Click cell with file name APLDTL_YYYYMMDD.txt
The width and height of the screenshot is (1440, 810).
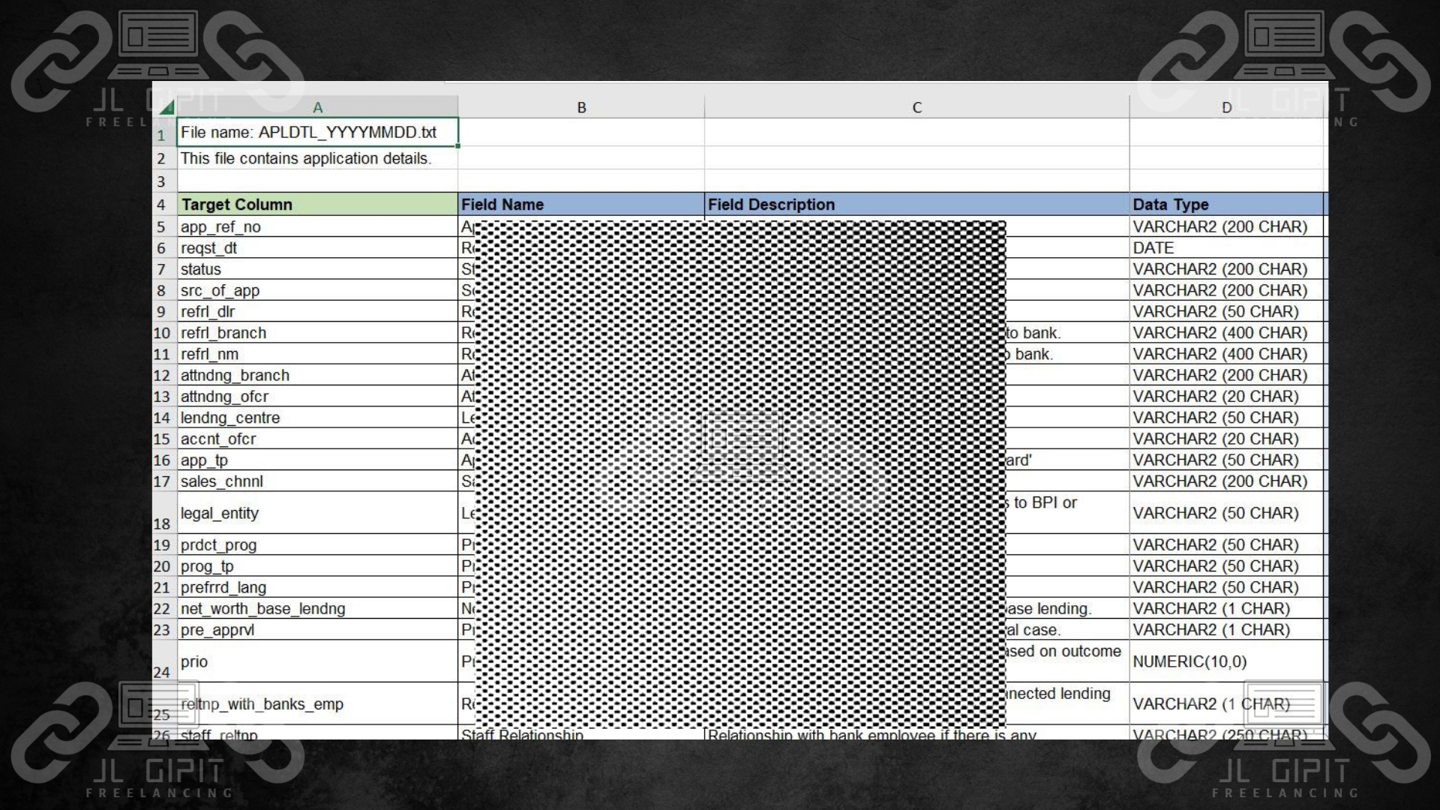pos(317,133)
